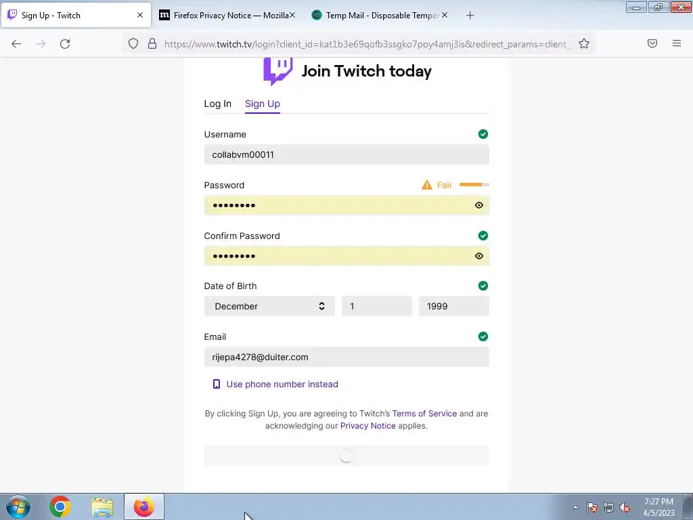This screenshot has width=693, height=520.
Task: Open a new tab with the plus button
Action: tap(470, 16)
